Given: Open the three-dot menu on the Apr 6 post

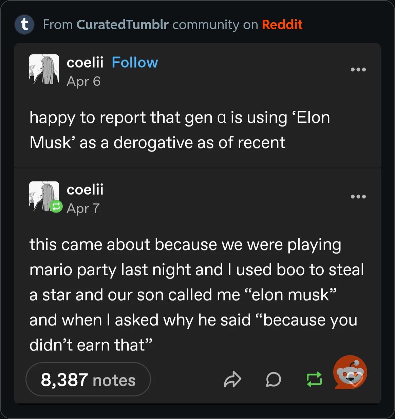Looking at the screenshot, I should [358, 70].
